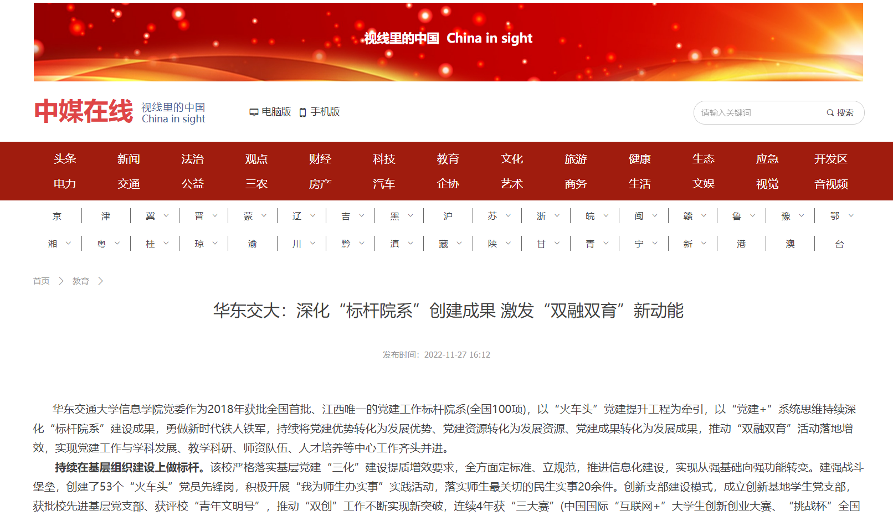Image resolution: width=893 pixels, height=516 pixels.
Task: Expand the 冀 province dropdown
Action: click(x=166, y=216)
